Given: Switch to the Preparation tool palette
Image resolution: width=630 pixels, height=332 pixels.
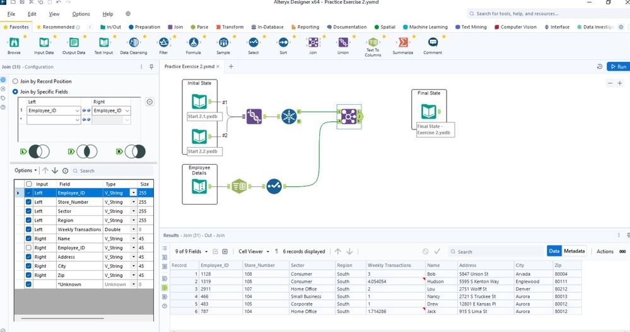Looking at the screenshot, I should point(144,27).
